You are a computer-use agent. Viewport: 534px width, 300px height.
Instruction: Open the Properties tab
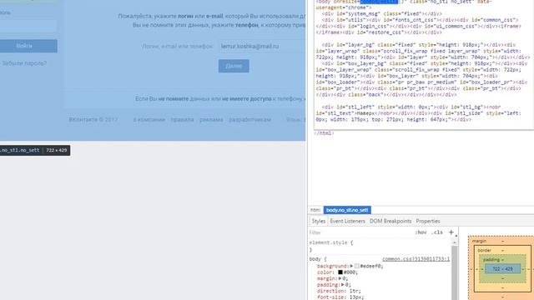(428, 221)
